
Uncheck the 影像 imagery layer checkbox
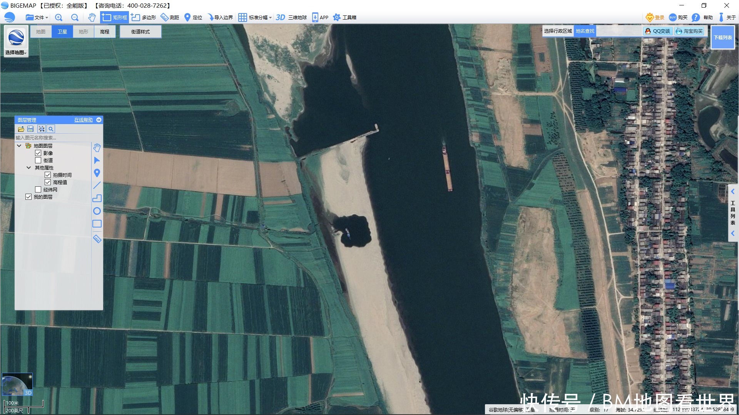click(x=38, y=153)
